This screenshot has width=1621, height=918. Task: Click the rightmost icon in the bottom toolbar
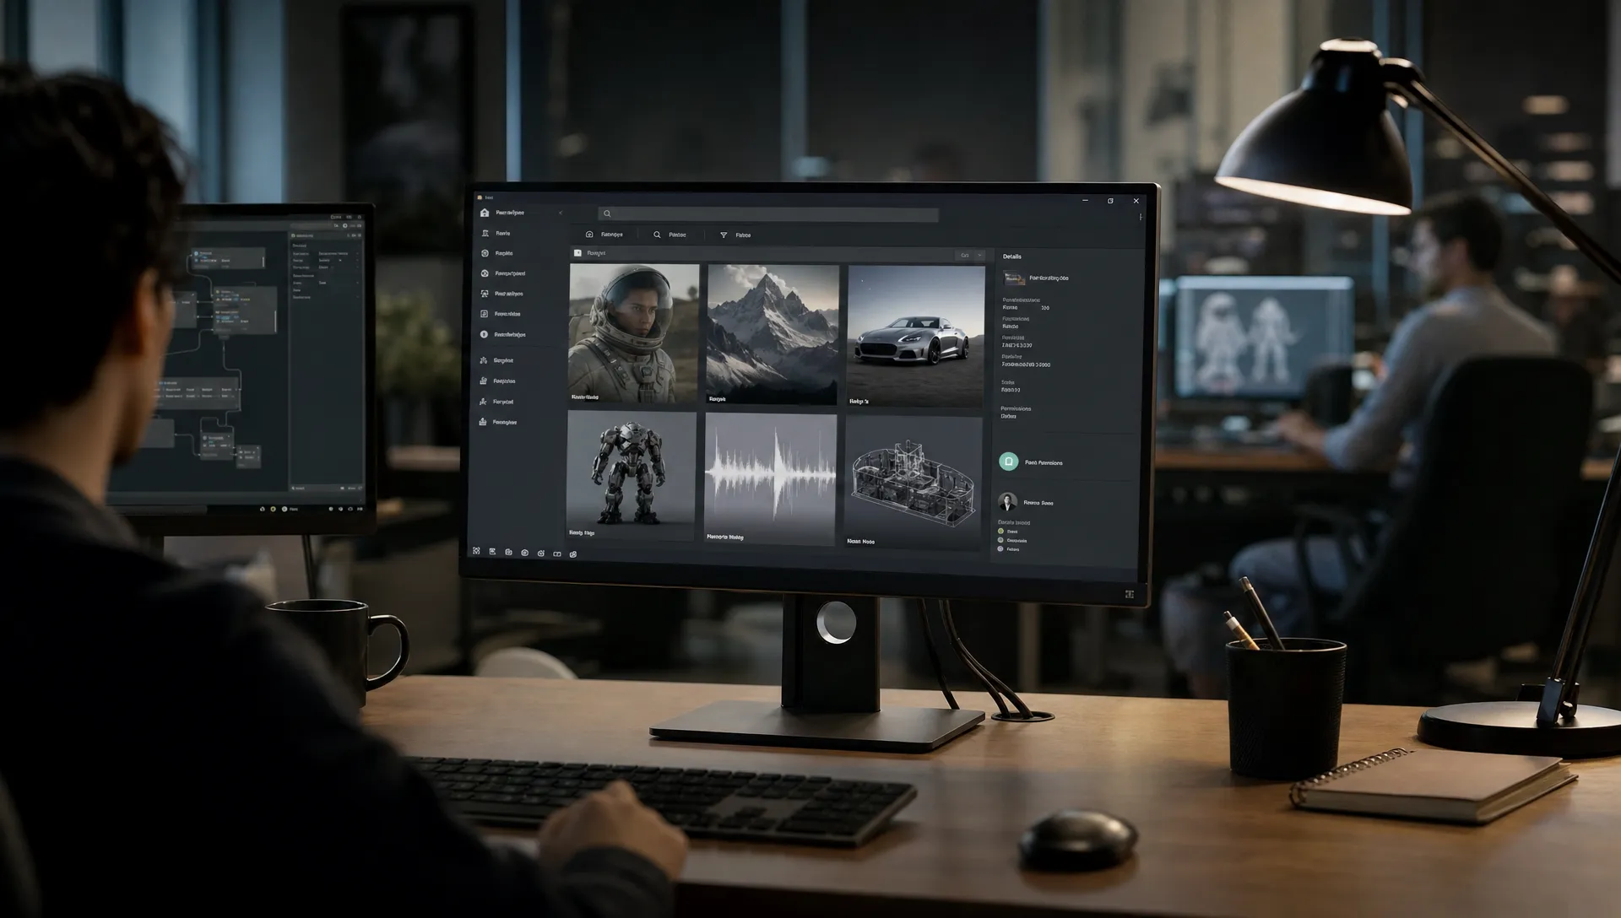point(573,554)
